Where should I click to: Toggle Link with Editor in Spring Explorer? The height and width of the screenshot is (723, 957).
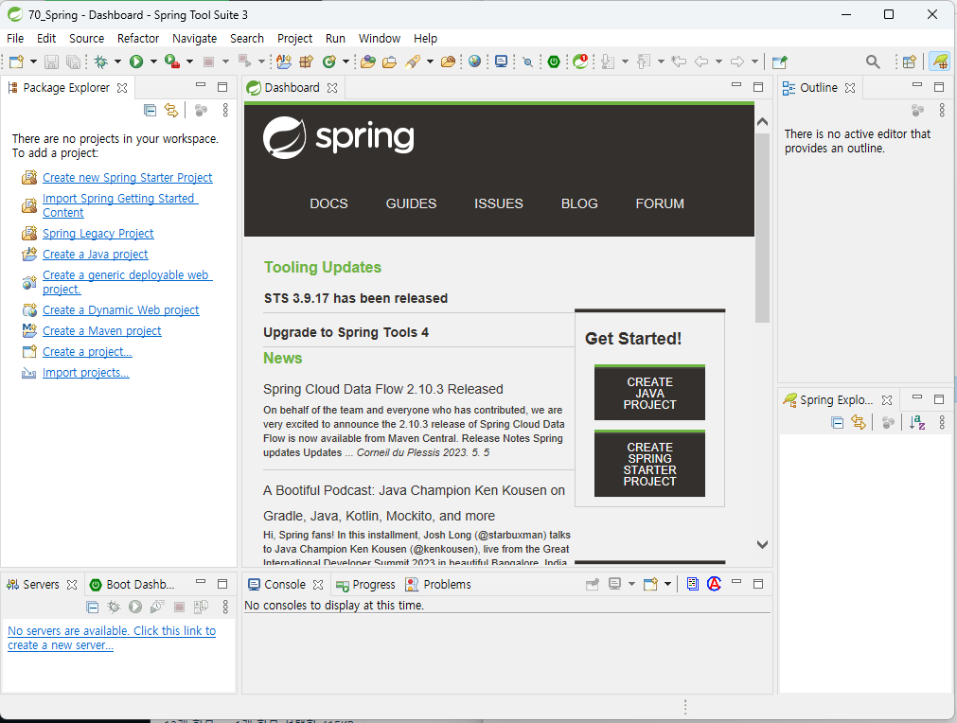coord(859,422)
